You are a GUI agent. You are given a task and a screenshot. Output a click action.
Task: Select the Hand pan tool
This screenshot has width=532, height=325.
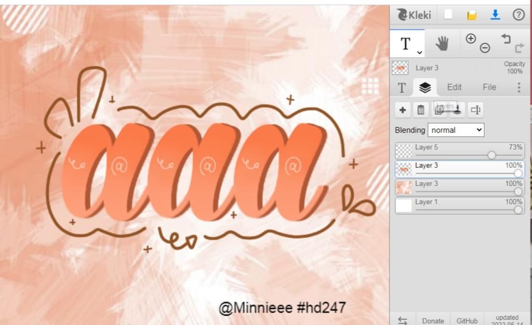click(x=442, y=44)
